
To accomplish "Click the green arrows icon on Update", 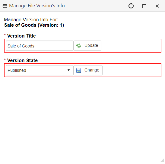I will point(79,46).
